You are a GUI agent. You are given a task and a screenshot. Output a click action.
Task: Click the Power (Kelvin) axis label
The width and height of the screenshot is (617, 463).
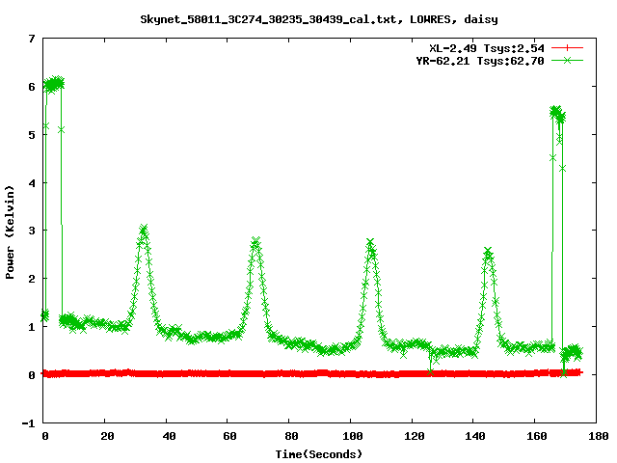(x=10, y=232)
